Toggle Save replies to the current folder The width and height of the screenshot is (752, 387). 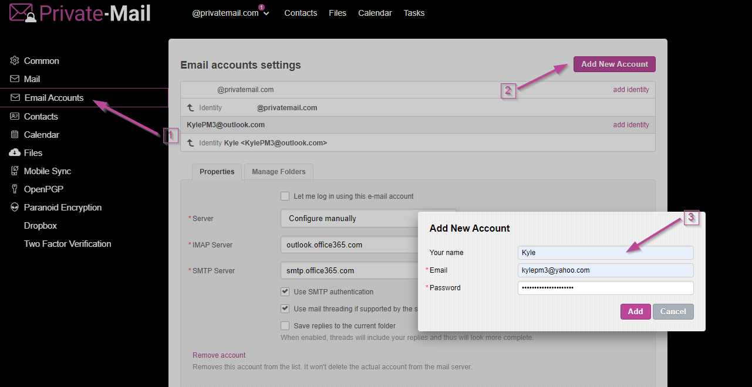point(285,325)
